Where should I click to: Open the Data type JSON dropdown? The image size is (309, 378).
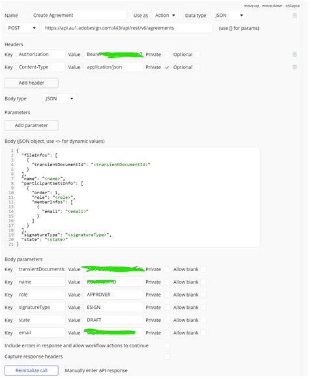coord(229,16)
